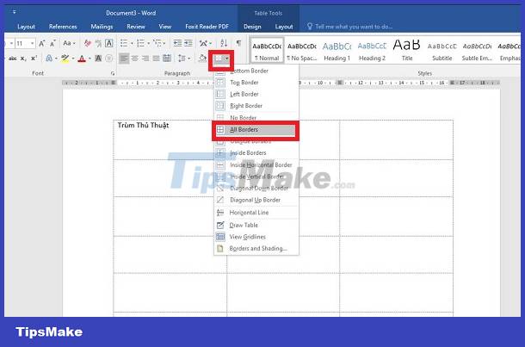Open the Quick Access Toolbar customize arrow
Image resolution: width=525 pixels, height=347 pixels.
[14, 12]
